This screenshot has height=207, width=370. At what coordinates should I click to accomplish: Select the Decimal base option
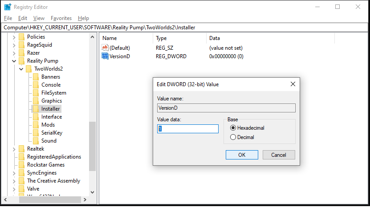click(233, 137)
